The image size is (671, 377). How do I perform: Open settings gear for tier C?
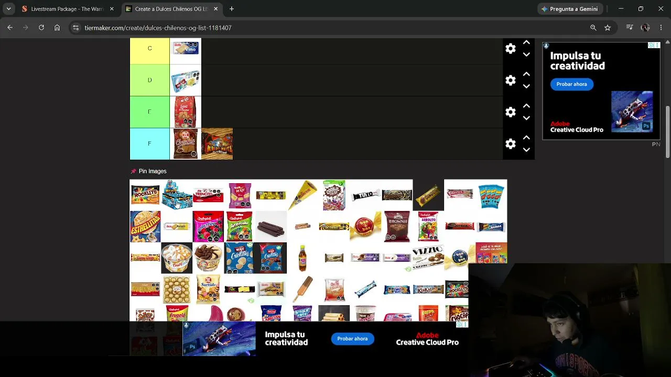511,49
